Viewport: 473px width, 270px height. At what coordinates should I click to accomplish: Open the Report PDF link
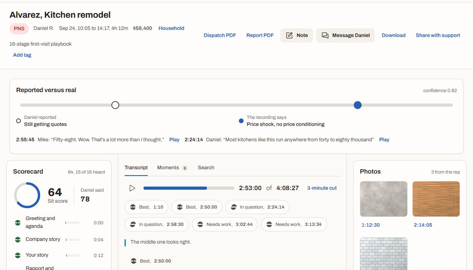(x=260, y=35)
